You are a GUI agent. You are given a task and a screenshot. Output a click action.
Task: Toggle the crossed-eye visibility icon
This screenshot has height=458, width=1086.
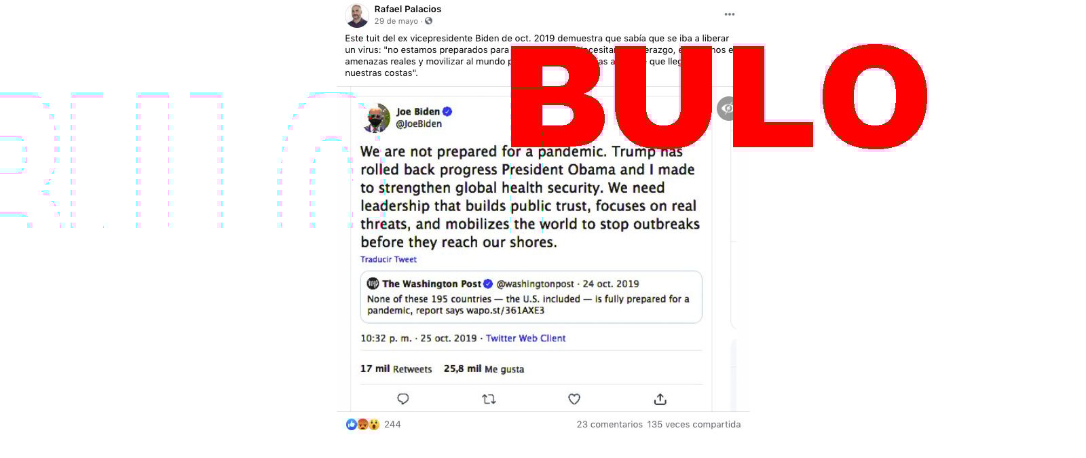click(x=726, y=109)
